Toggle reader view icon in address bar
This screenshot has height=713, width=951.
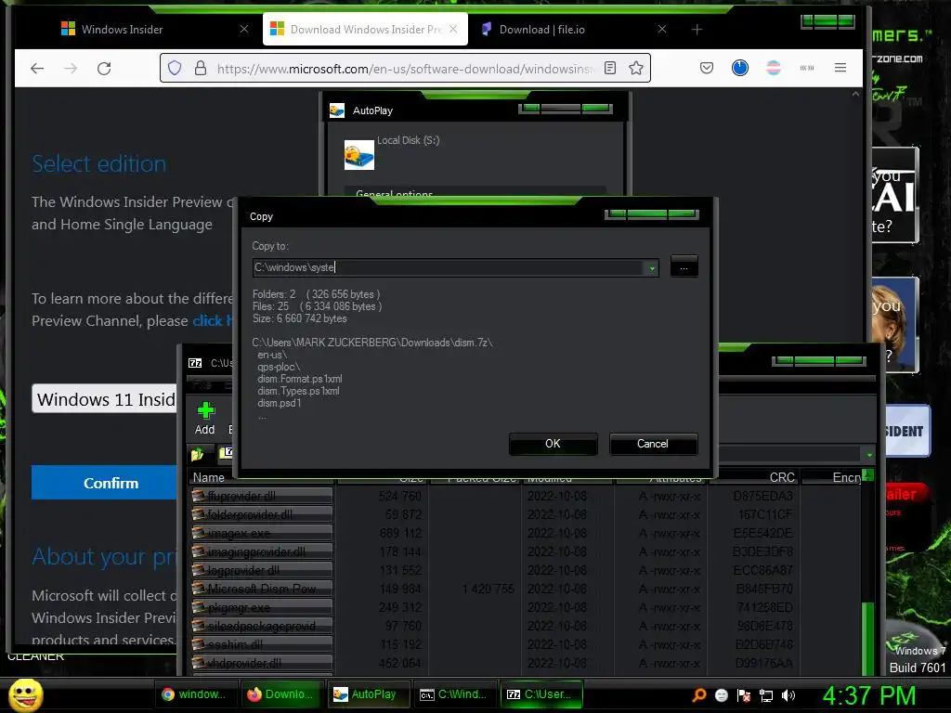(x=610, y=68)
